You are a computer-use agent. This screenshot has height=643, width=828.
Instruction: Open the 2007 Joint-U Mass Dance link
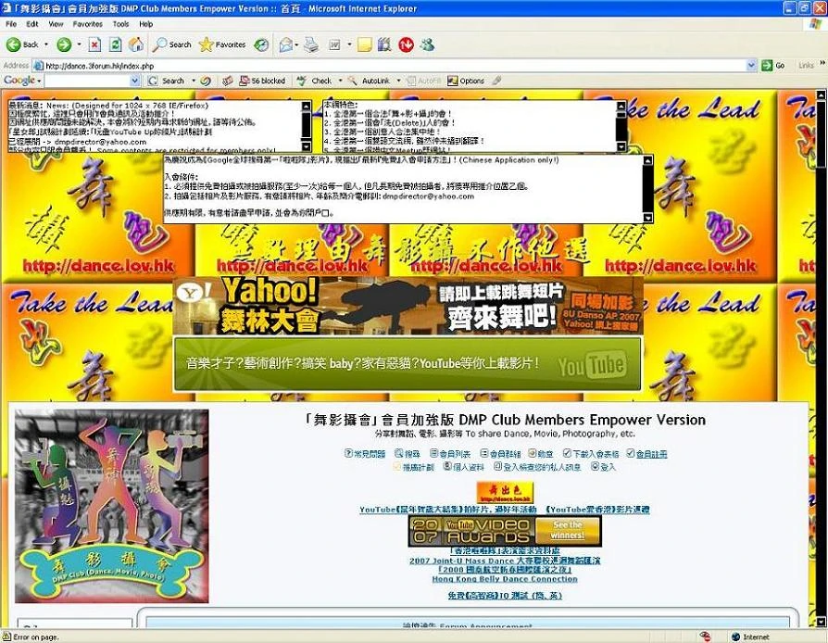[x=504, y=561]
